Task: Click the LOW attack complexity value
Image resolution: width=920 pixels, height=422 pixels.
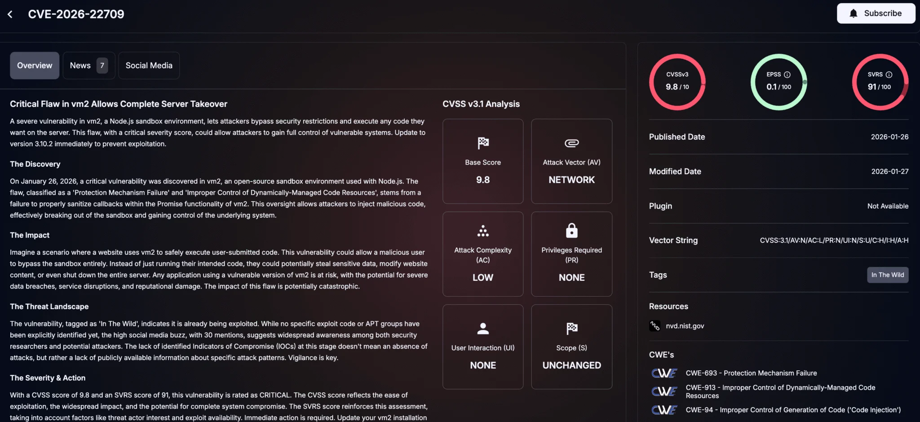Action: 483,278
